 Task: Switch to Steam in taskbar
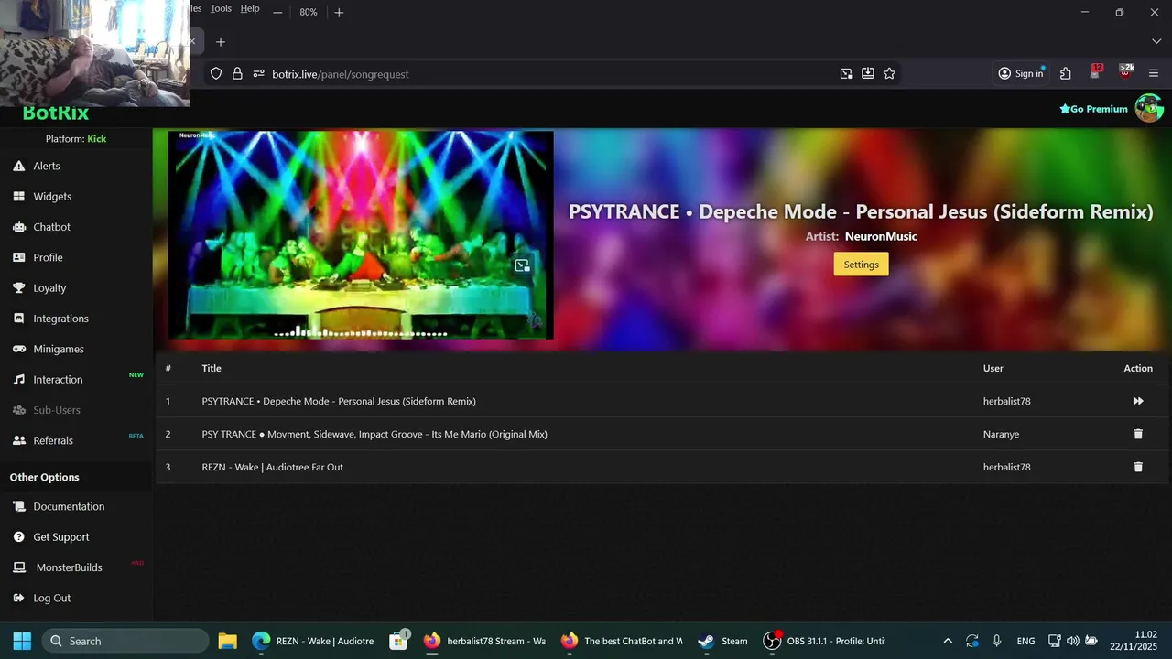(x=722, y=641)
